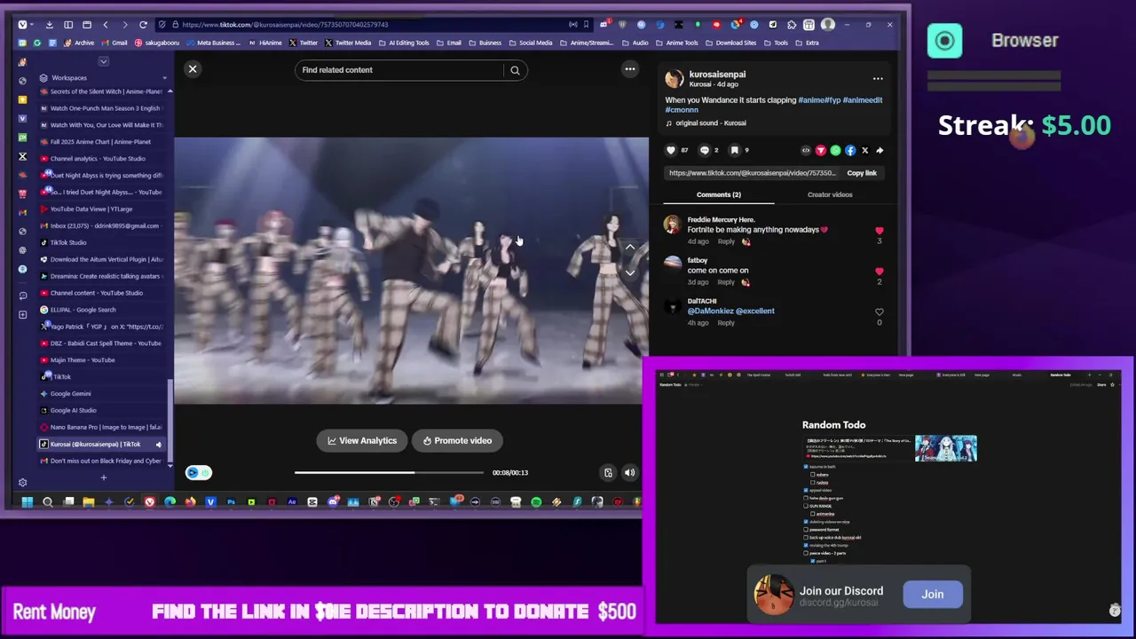
Task: Mute the Kurosai TikTok tab audio icon
Action: tap(159, 445)
